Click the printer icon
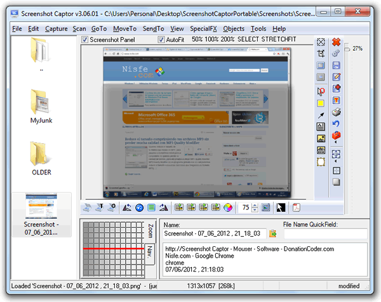This screenshot has width=381, height=302. click(x=337, y=112)
